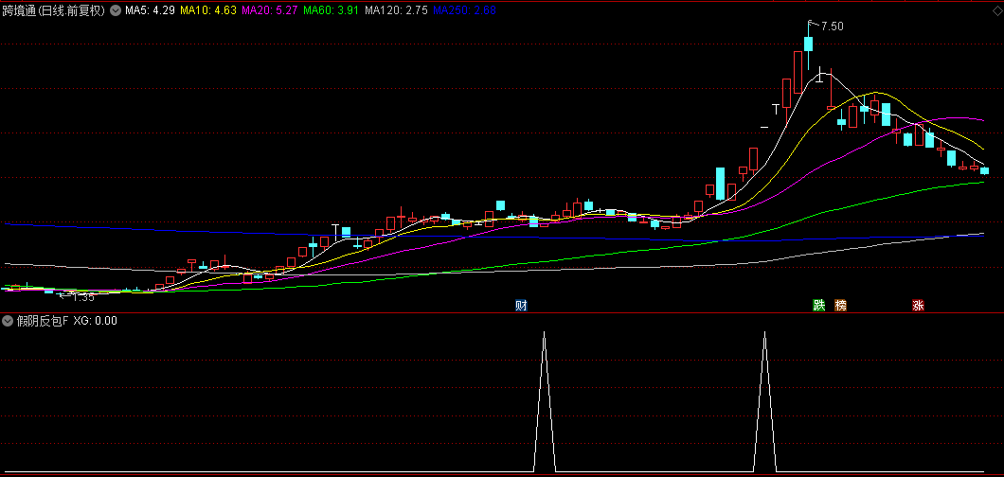Open the 财 financial marker icon

pos(521,306)
